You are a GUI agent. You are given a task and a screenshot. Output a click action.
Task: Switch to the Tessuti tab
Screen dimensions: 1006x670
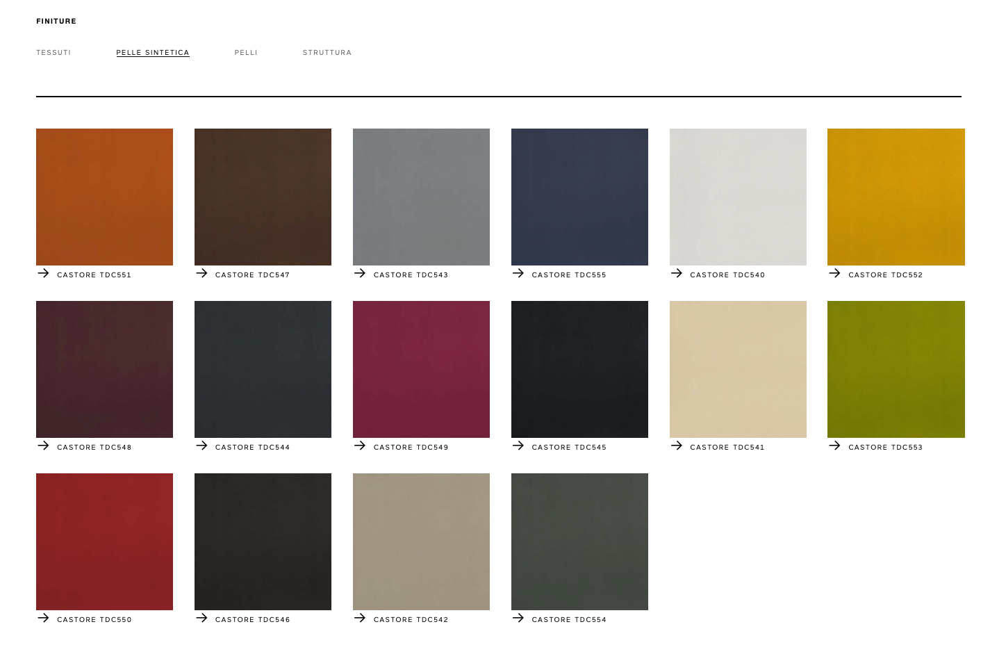coord(53,53)
